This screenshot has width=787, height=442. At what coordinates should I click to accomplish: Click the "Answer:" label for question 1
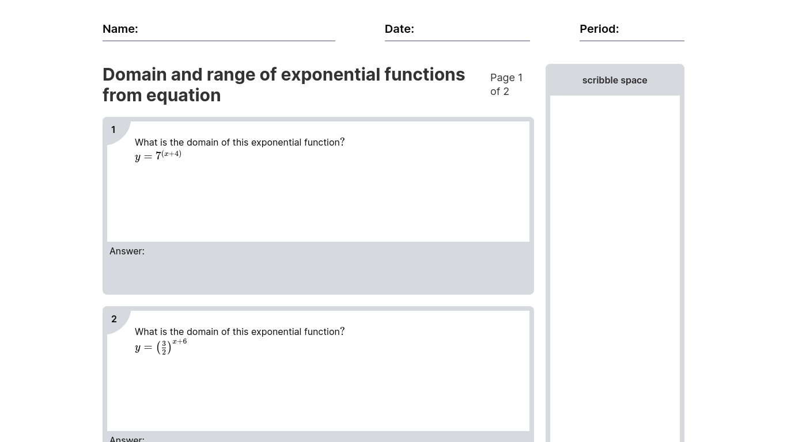point(127,251)
